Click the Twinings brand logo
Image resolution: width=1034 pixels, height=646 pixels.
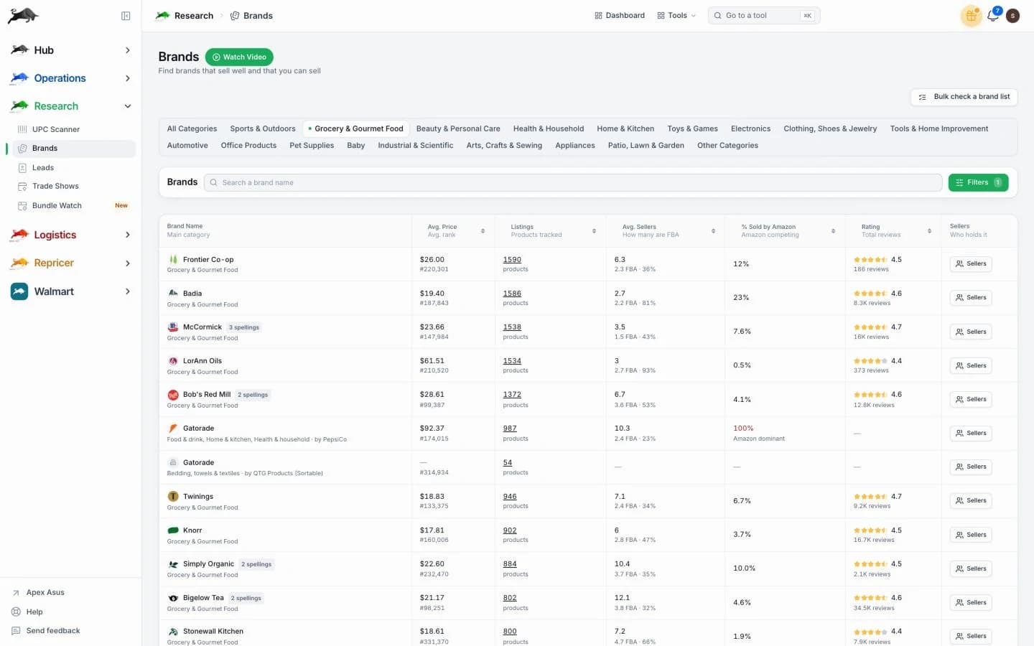(x=173, y=497)
